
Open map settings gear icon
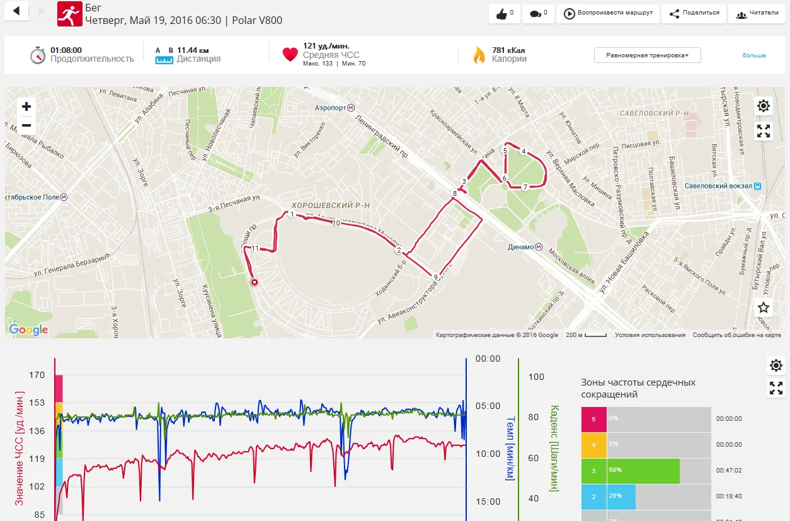(764, 106)
